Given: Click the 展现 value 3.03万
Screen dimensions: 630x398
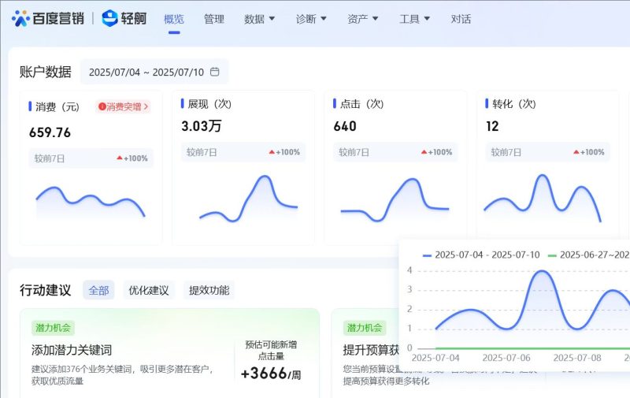Looking at the screenshot, I should 202,126.
